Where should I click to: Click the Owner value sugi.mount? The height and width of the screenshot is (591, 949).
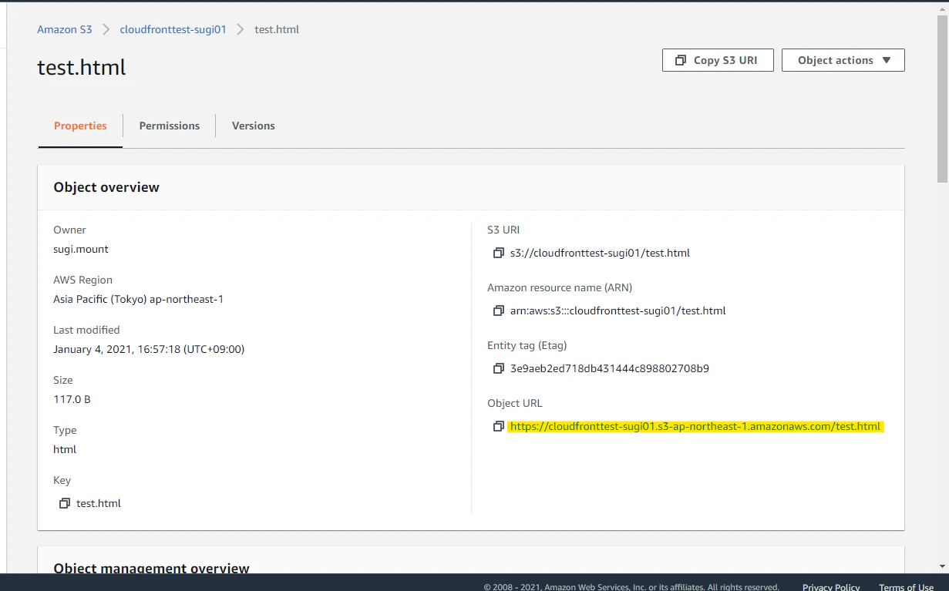[x=81, y=249]
